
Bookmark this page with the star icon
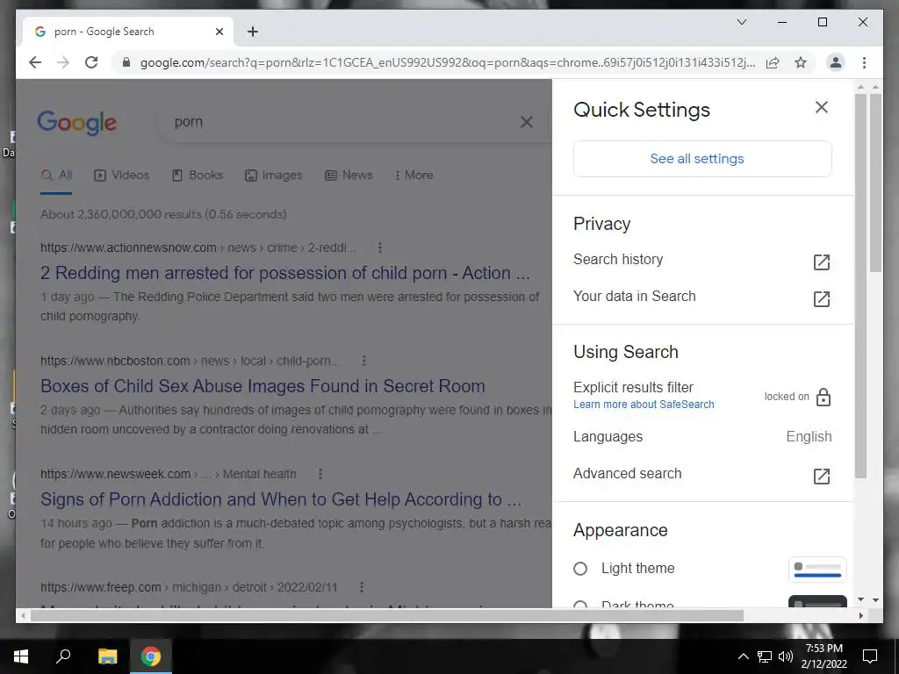(x=801, y=62)
